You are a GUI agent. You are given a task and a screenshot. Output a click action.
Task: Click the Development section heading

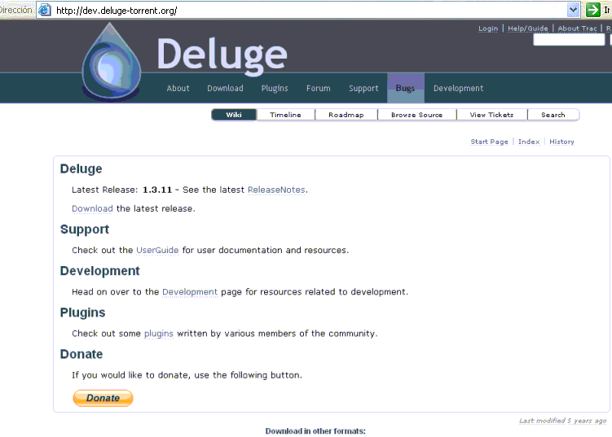99,271
